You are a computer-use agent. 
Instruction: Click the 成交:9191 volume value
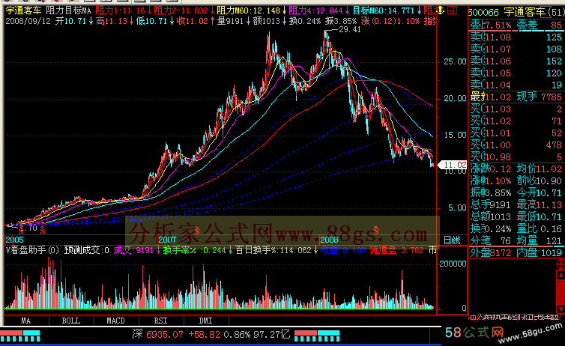pos(133,250)
